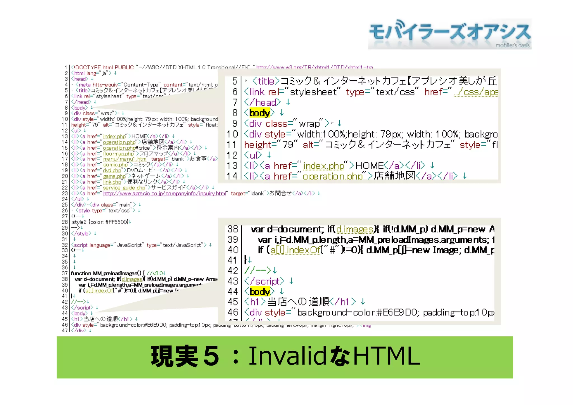Click highlighted body tag on line 44 in lower callout
Image resolution: width=573 pixels, height=405 pixels.
260,291
